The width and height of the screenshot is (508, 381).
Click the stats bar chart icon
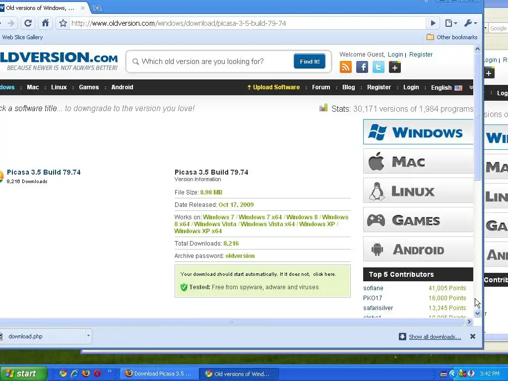tap(323, 108)
